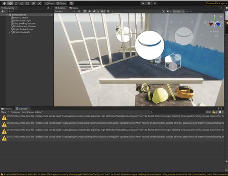Switch to the Scene tab
The height and width of the screenshot is (176, 228).
tap(60, 8)
